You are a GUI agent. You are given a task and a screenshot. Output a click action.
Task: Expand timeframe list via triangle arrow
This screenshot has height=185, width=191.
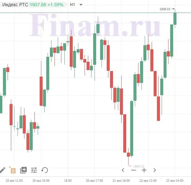click(81, 5)
